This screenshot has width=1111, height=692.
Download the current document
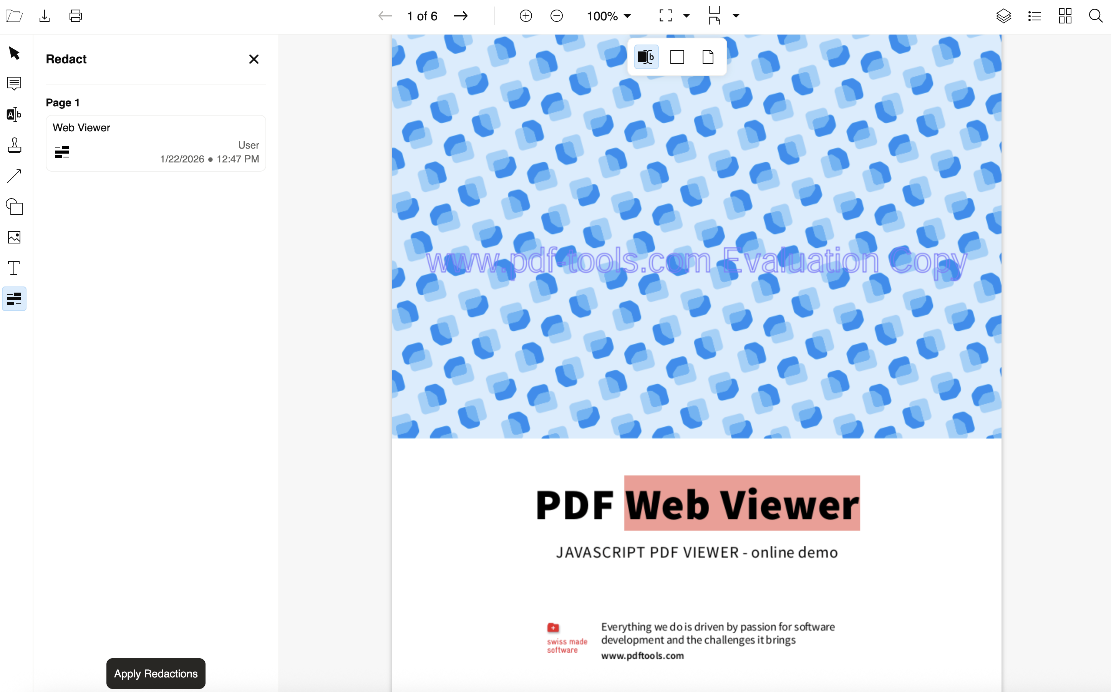44,16
